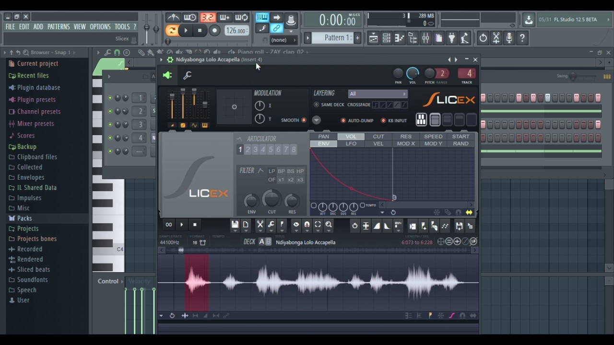Select articulator number 2
614x345 pixels.
pyautogui.click(x=248, y=149)
